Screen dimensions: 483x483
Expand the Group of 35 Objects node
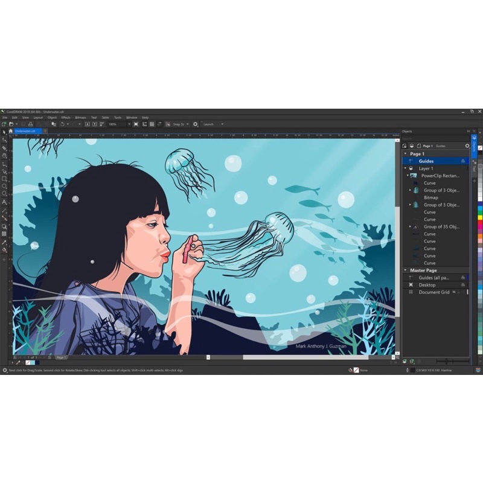411,226
